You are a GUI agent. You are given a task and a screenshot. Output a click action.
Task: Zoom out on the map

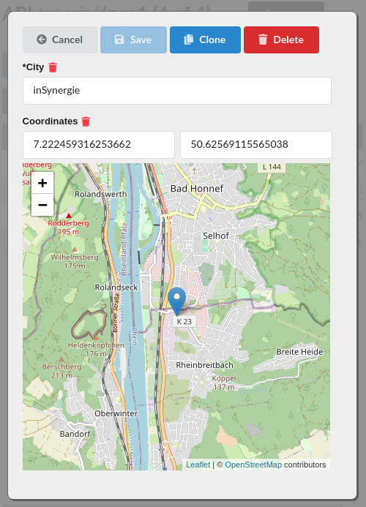(42, 205)
